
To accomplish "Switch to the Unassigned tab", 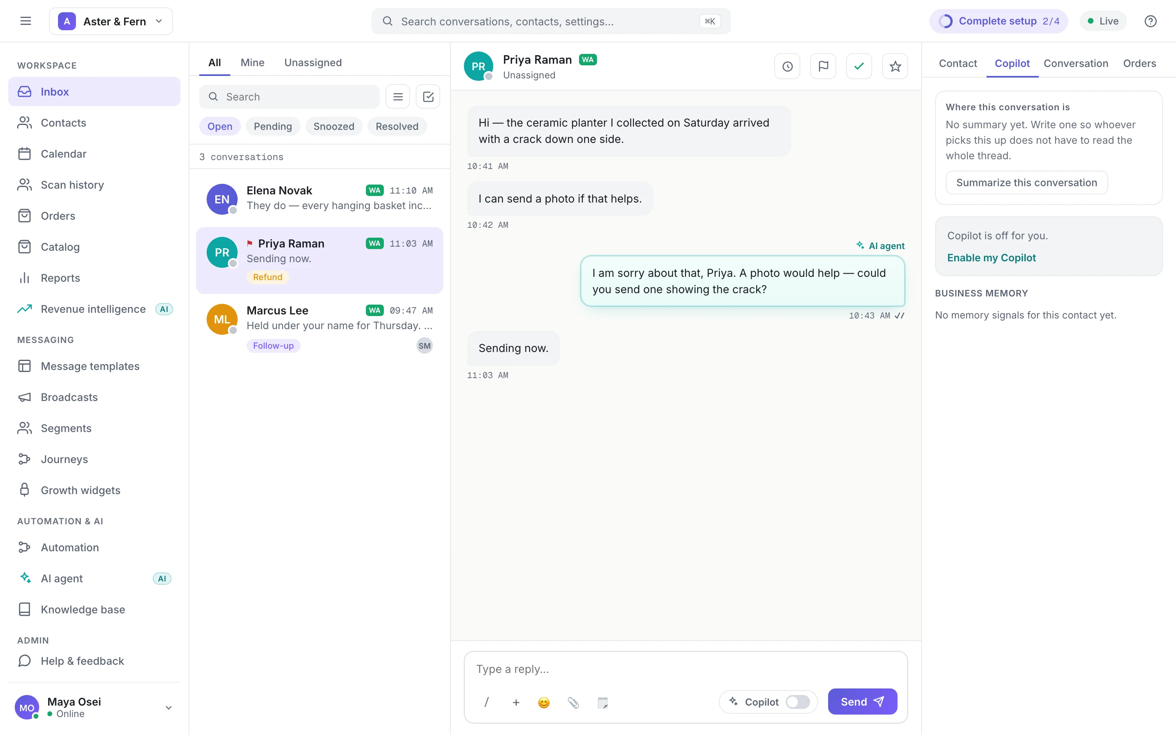I will pyautogui.click(x=313, y=63).
